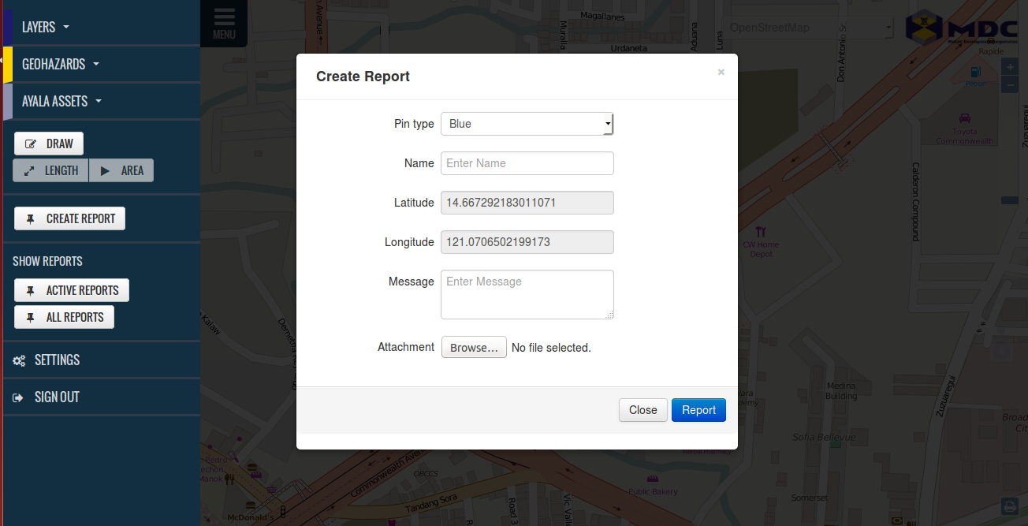Click the Settings gears icon
The height and width of the screenshot is (526, 1028).
(x=19, y=360)
